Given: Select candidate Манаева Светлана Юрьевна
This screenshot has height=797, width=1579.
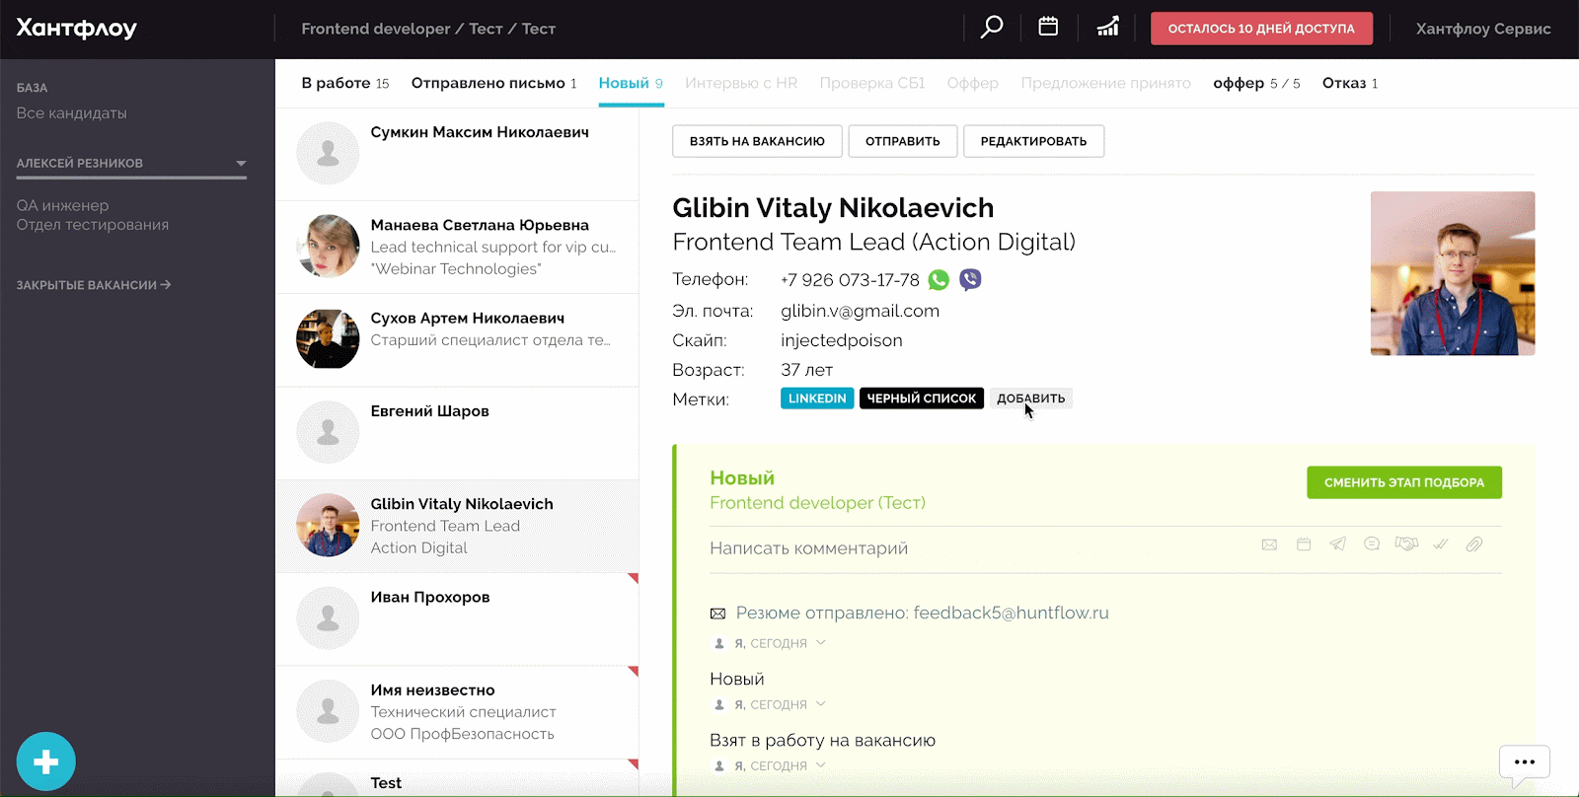Looking at the screenshot, I should tap(457, 247).
